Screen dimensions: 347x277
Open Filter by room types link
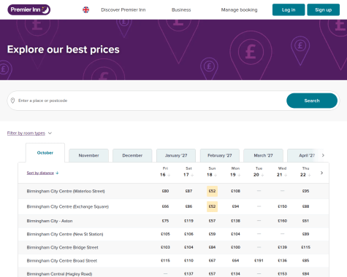pyautogui.click(x=26, y=133)
